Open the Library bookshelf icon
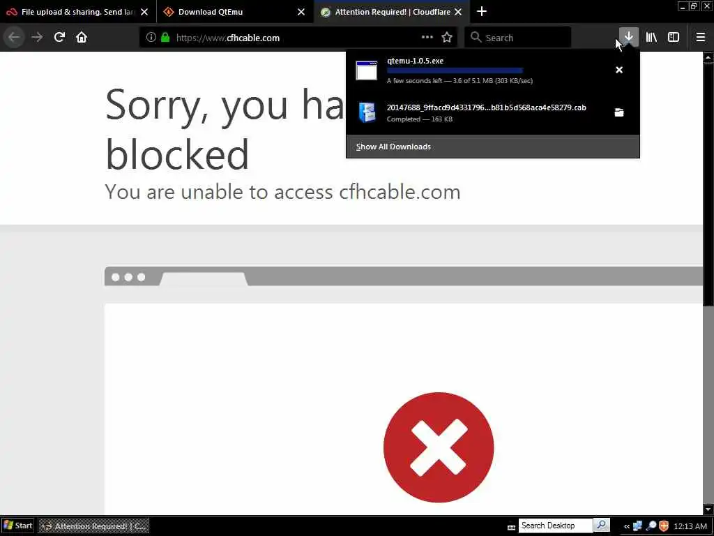This screenshot has height=536, width=714. click(651, 38)
